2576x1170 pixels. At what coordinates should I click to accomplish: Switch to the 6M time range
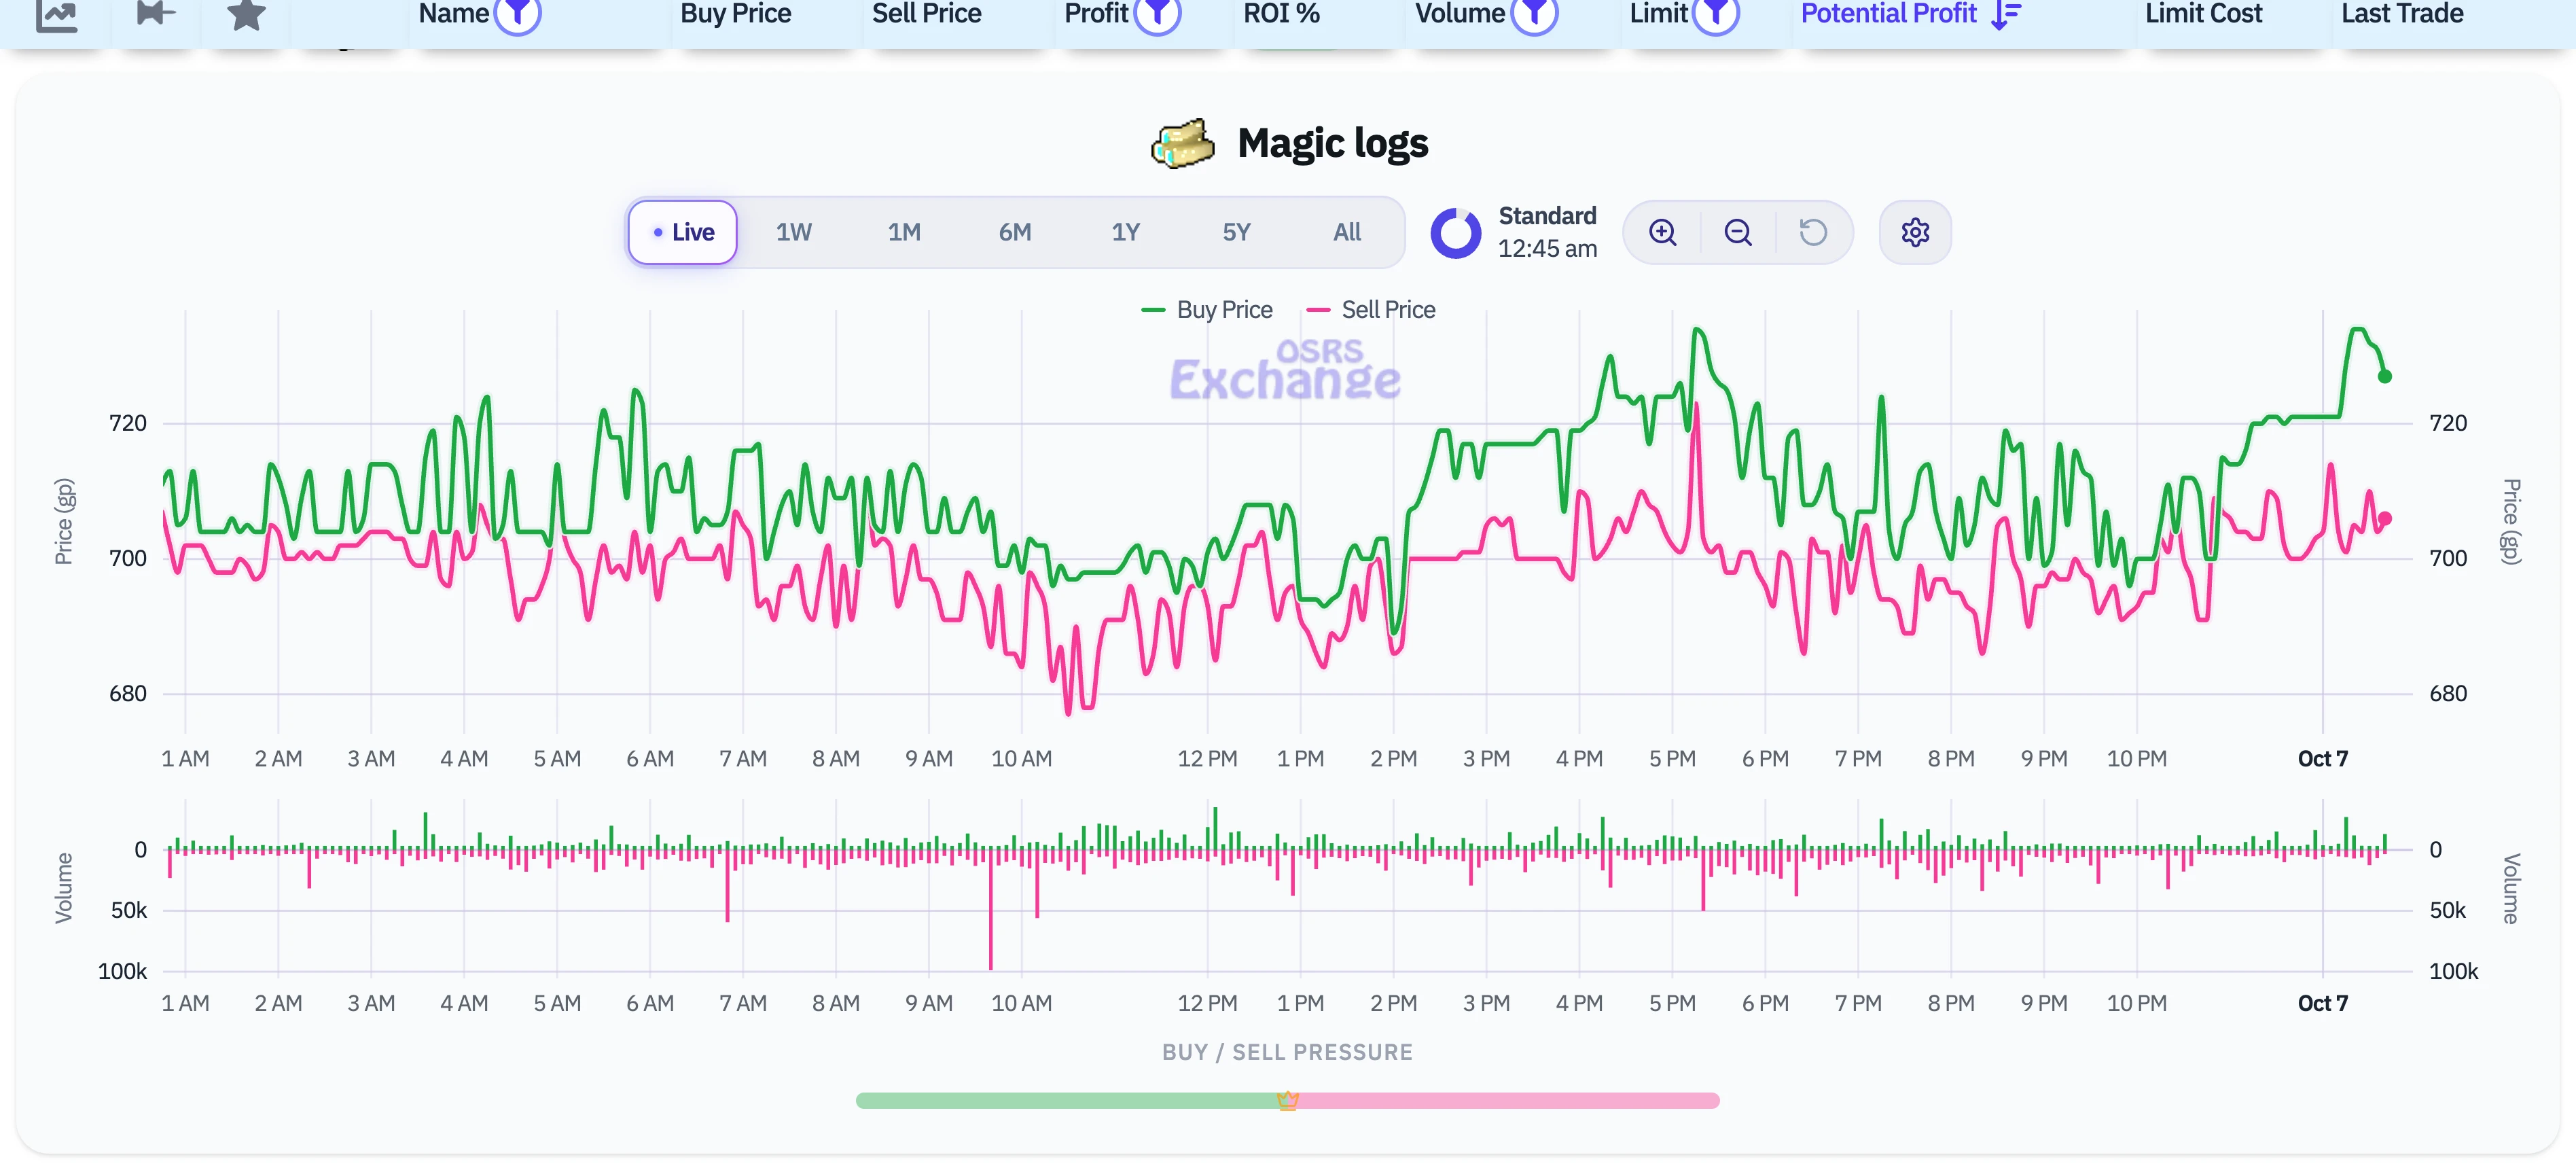[x=1015, y=233]
